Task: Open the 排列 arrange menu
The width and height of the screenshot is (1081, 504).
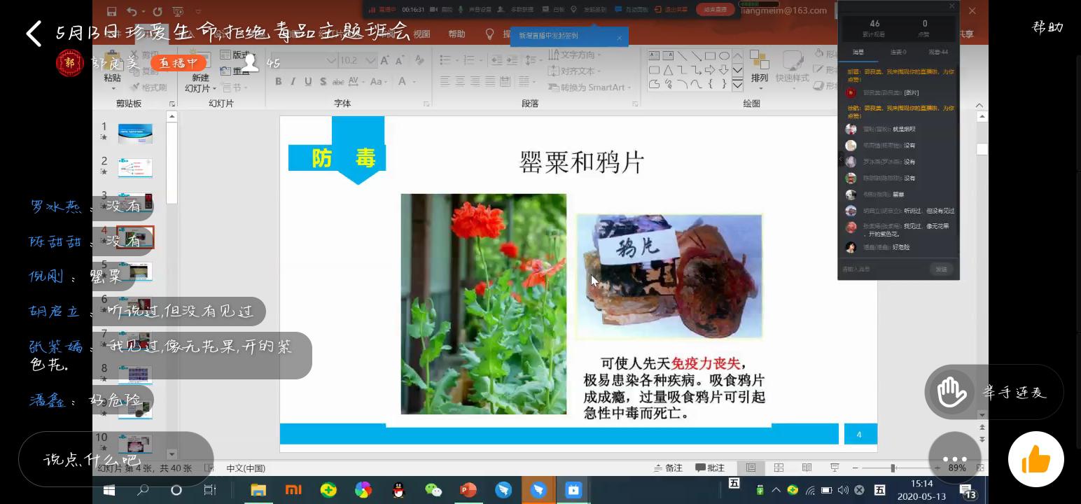Action: (x=759, y=68)
